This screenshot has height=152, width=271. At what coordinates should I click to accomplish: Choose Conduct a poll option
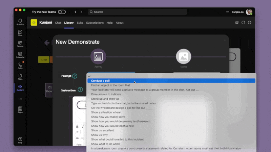[171, 81]
